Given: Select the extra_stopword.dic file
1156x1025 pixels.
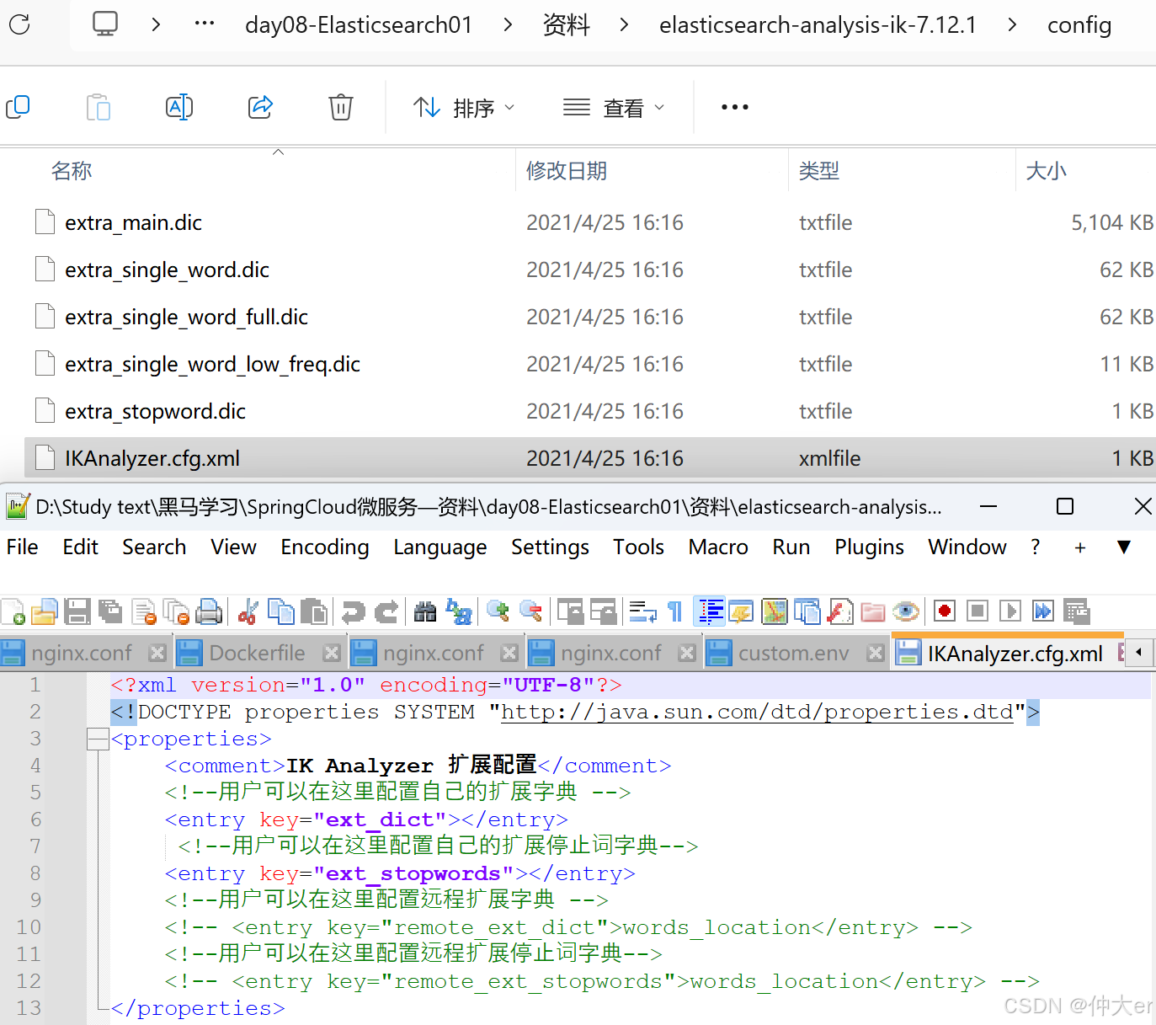Looking at the screenshot, I should 155,411.
